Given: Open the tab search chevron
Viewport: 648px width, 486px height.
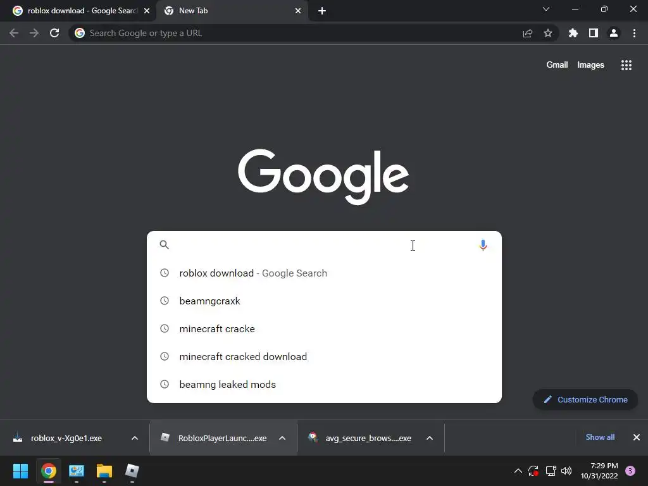Looking at the screenshot, I should click(x=546, y=9).
